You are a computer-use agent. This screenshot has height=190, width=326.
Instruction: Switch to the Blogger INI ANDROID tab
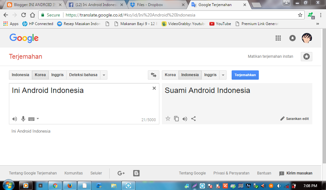[34, 4]
